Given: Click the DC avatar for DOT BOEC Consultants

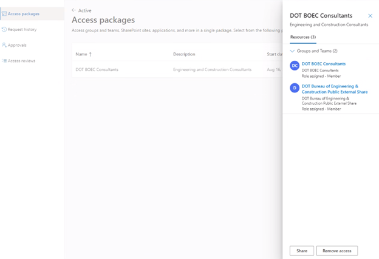Looking at the screenshot, I should 295,66.
